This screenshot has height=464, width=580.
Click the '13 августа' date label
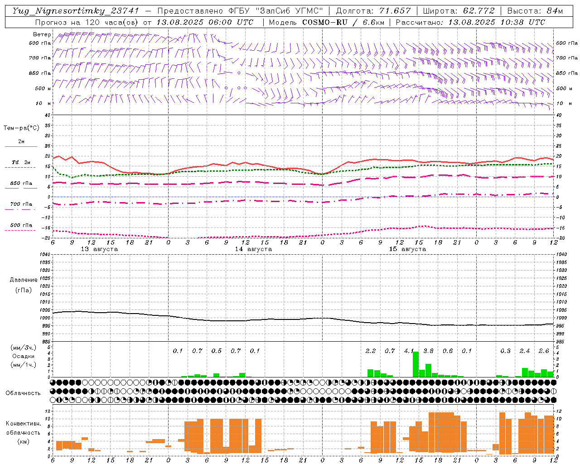99,249
